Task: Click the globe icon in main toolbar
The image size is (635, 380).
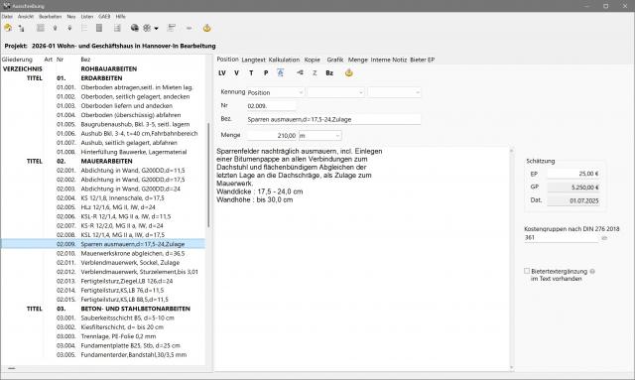Action: [x=135, y=28]
